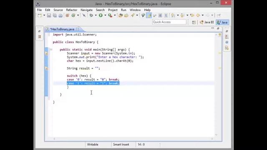Click the warning marker beside String result
Image resolution: width=267 pixels, height=150 pixels.
pyautogui.click(x=46, y=68)
